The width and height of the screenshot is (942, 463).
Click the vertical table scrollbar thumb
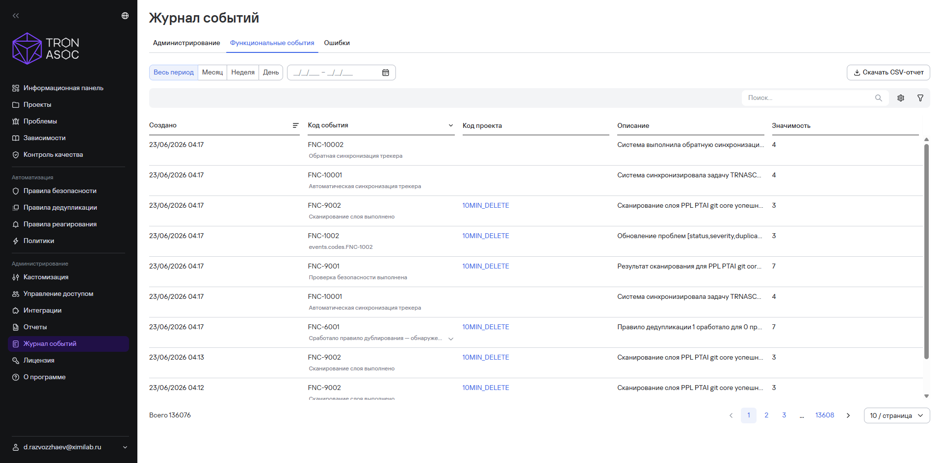(x=926, y=251)
